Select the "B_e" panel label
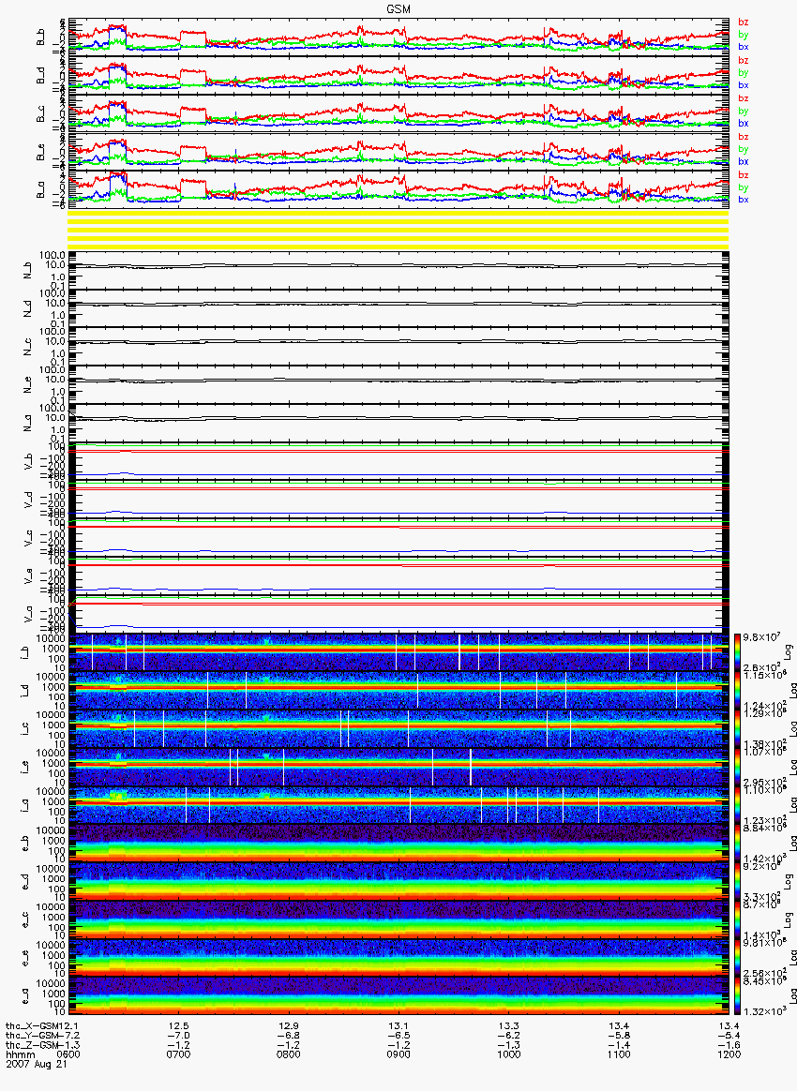Screen dimensions: 797x1091 coord(39,152)
